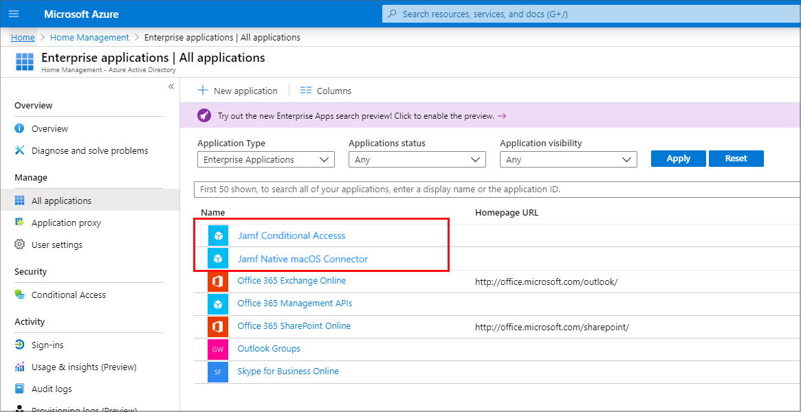
Task: Click the Sign-ins arrow icon
Action: pyautogui.click(x=19, y=345)
